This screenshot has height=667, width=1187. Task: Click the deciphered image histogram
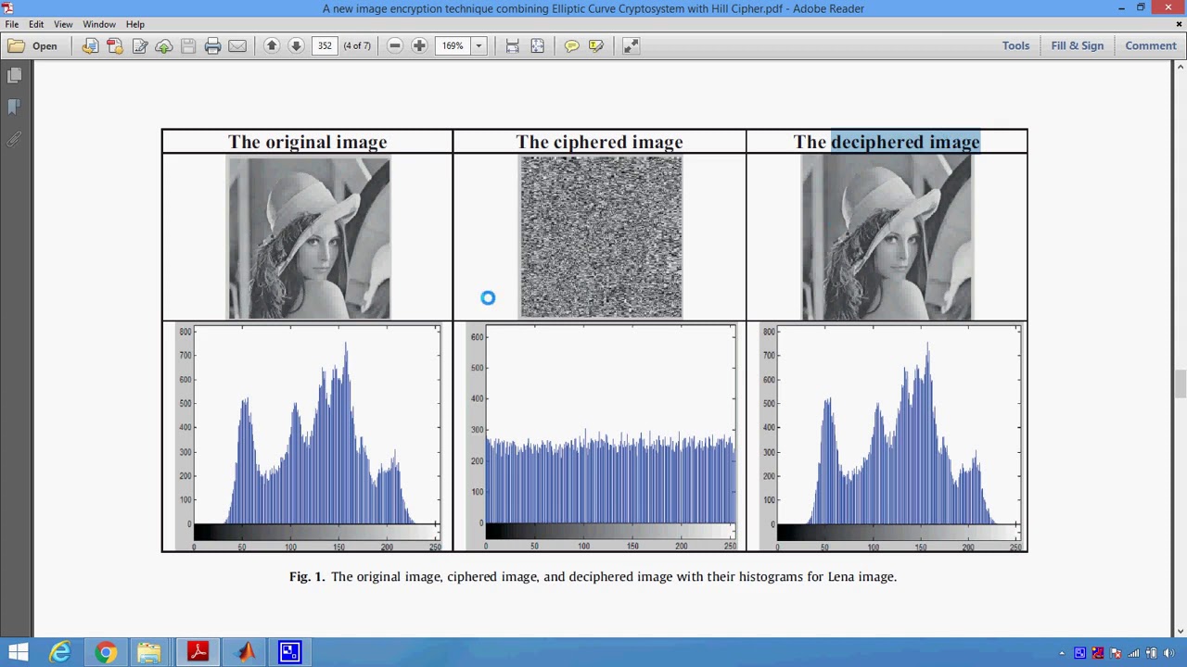[891, 437]
